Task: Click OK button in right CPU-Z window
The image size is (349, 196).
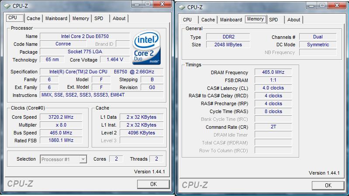Action: (x=328, y=186)
